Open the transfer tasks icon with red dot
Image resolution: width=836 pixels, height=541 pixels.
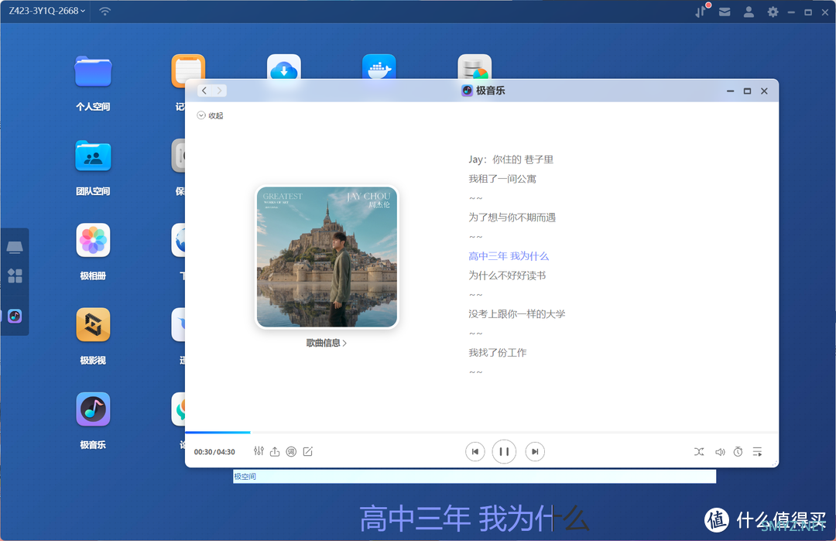point(701,11)
